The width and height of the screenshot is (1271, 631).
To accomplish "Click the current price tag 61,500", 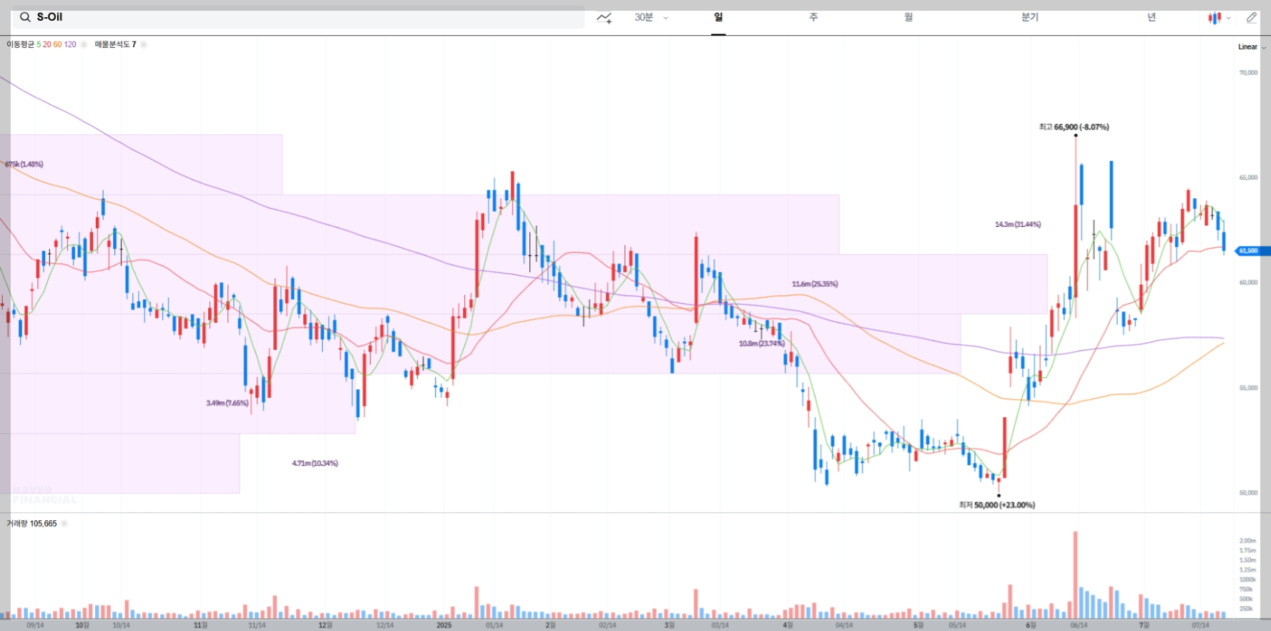I will (1252, 251).
